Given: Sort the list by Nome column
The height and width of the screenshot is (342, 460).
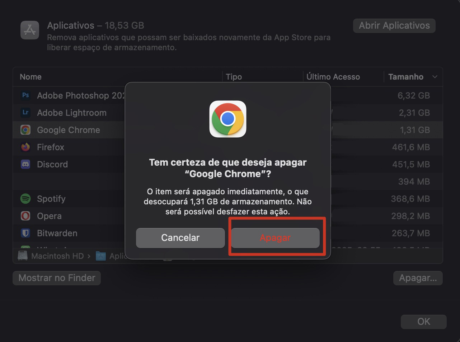Looking at the screenshot, I should pos(30,77).
